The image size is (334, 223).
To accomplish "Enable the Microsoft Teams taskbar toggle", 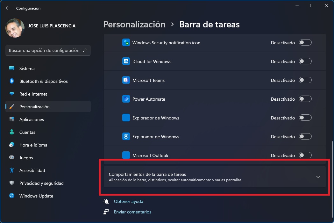I will tap(305, 80).
